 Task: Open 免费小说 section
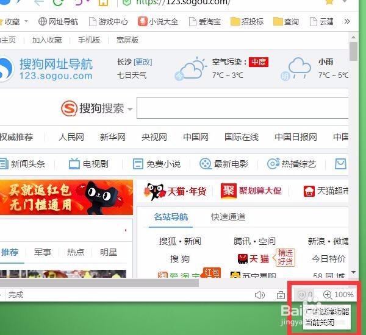(157, 164)
